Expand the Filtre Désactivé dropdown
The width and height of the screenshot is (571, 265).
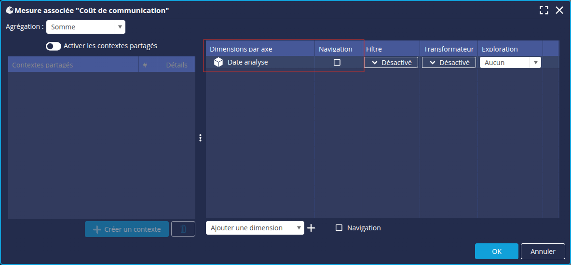(391, 63)
